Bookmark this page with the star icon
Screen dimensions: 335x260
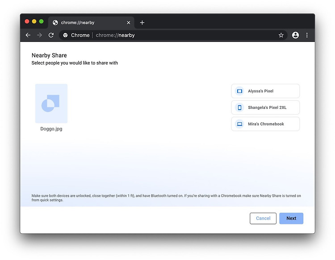coord(281,35)
